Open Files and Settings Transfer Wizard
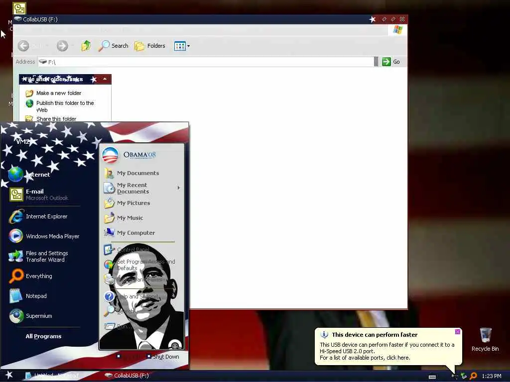 tap(38, 256)
